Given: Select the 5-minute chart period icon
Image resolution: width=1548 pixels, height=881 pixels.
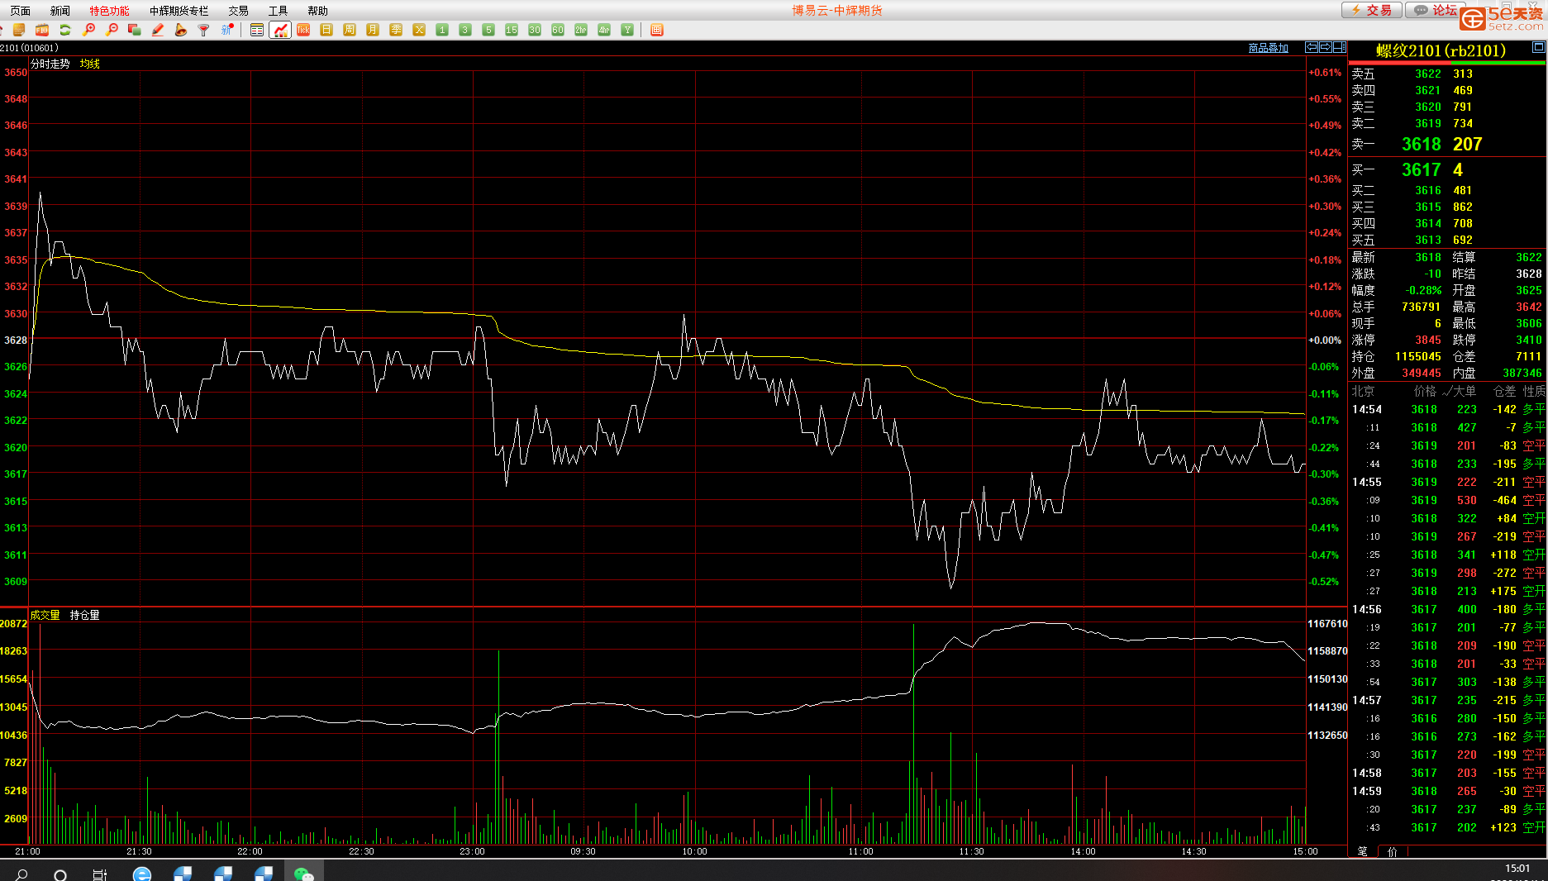Looking at the screenshot, I should (x=488, y=30).
